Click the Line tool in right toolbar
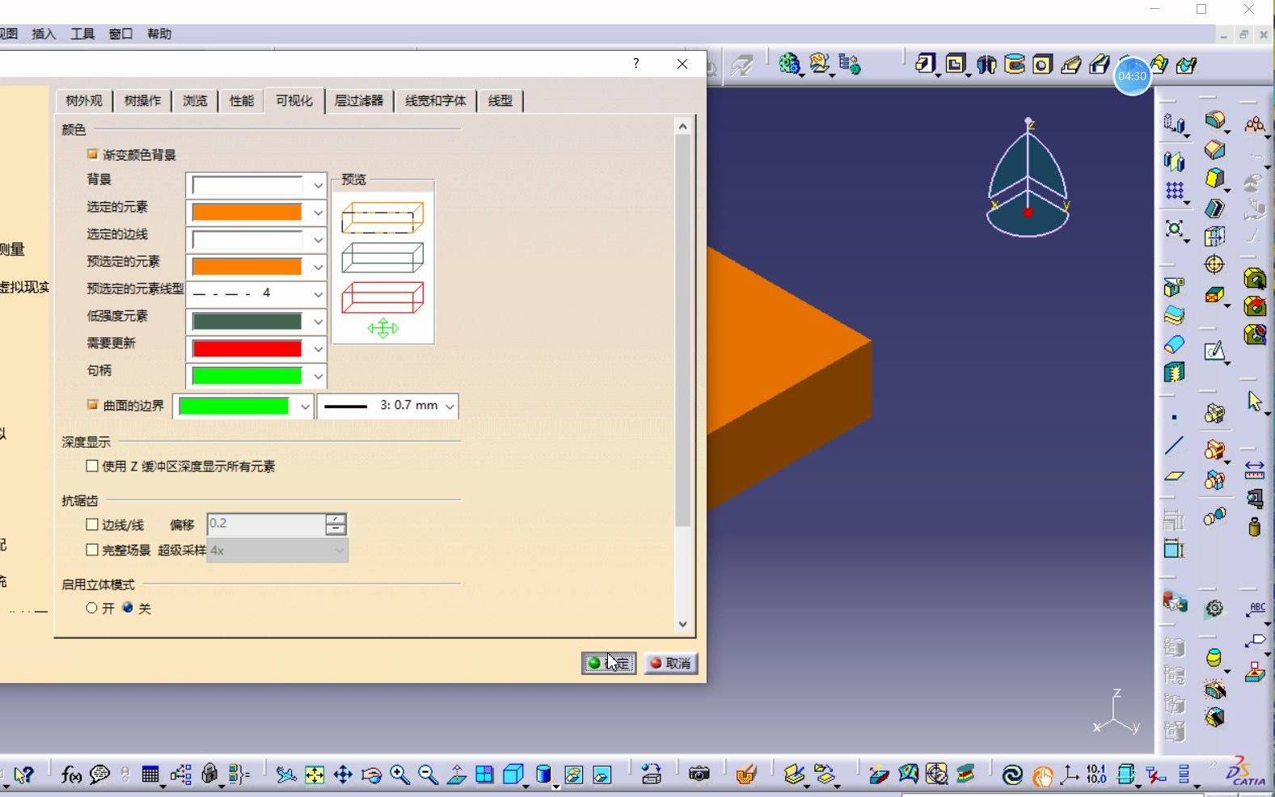Image resolution: width=1275 pixels, height=797 pixels. [x=1174, y=445]
